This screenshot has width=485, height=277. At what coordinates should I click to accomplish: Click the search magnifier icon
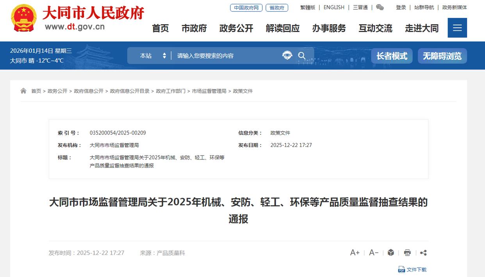click(301, 55)
